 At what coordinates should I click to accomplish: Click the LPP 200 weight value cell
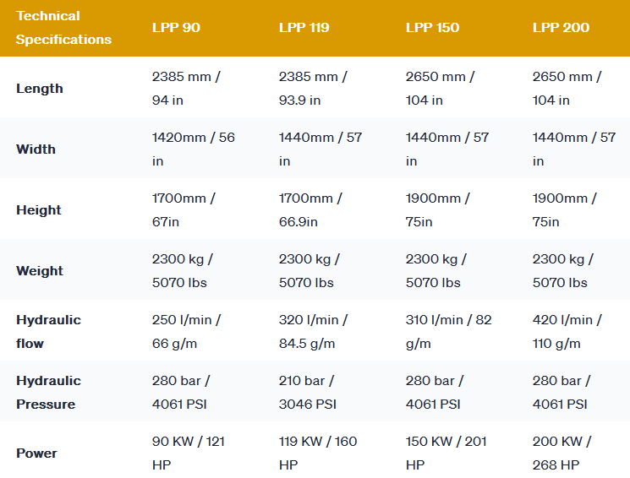[x=562, y=271]
